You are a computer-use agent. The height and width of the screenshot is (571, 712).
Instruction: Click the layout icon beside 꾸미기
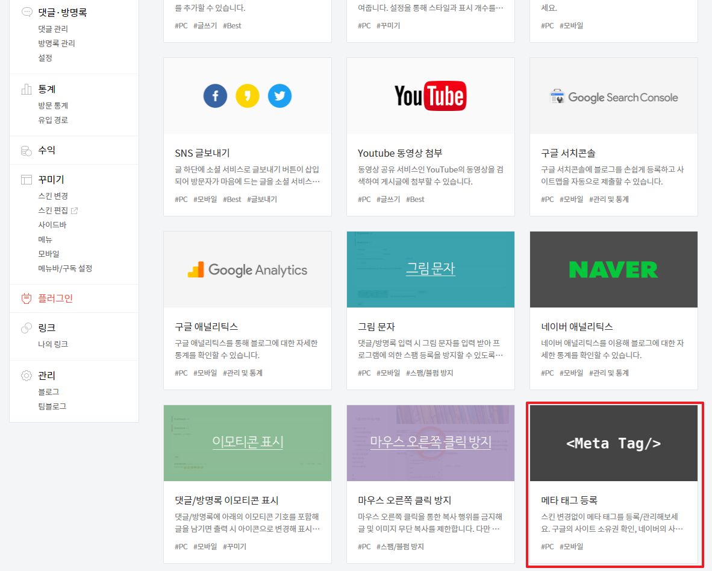27,180
